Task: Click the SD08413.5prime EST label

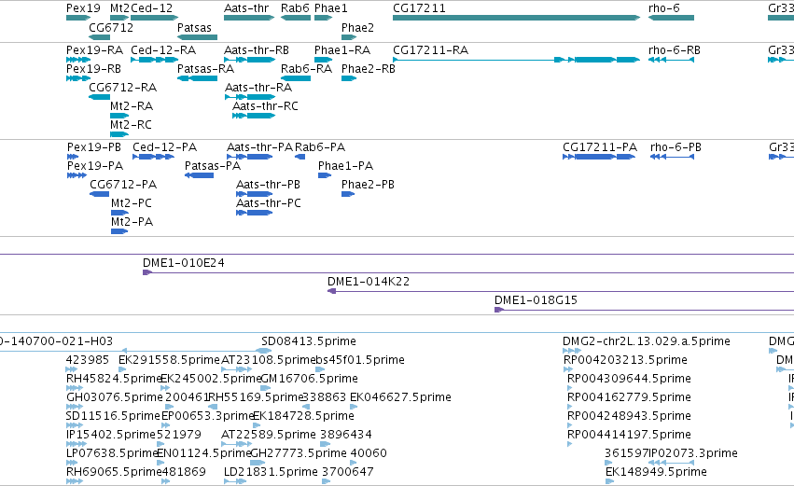Action: pyautogui.click(x=309, y=341)
